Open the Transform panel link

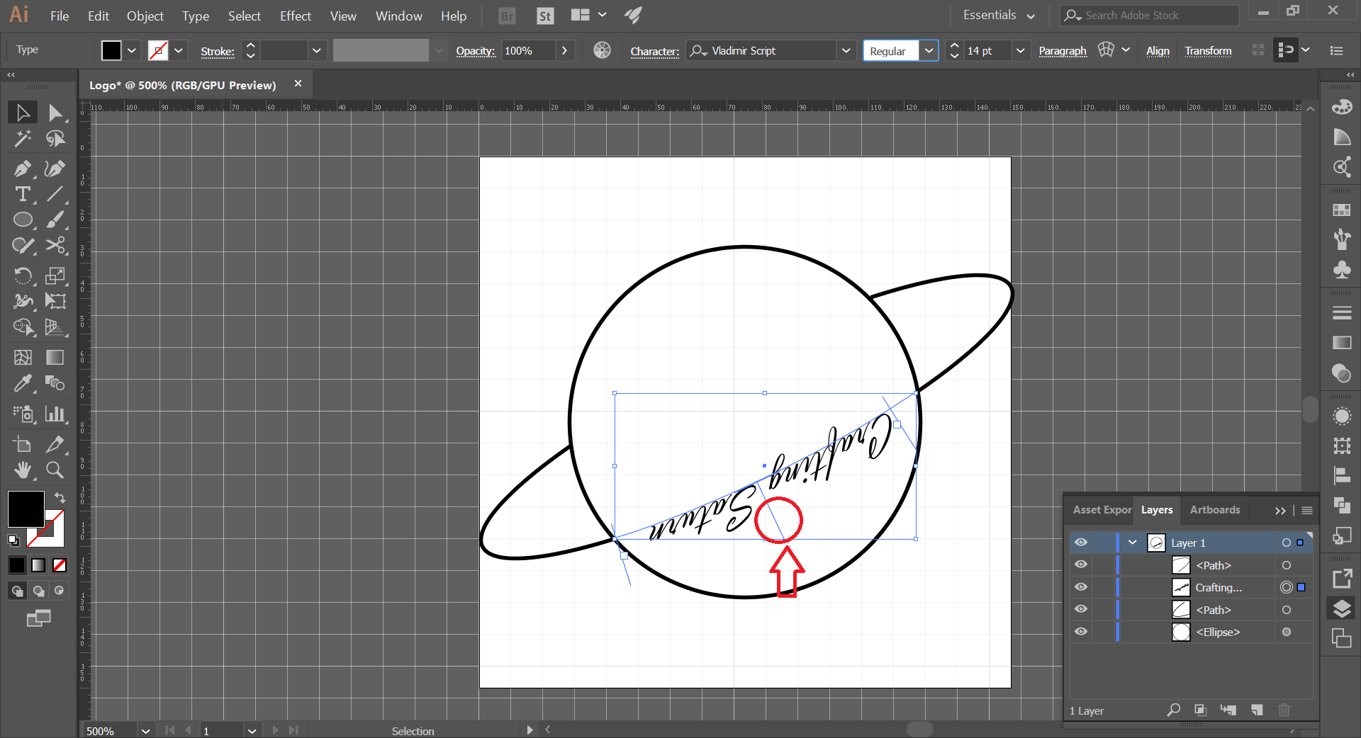[1208, 51]
